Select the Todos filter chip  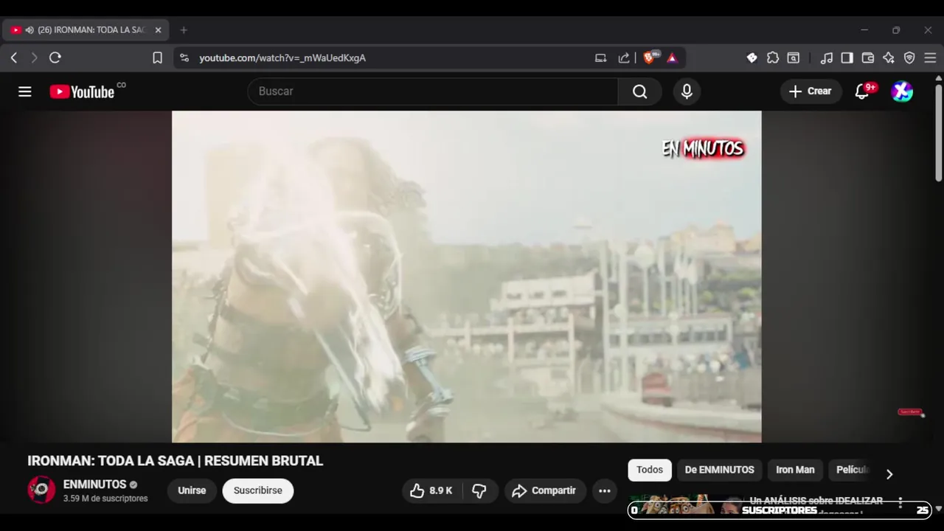tap(650, 470)
